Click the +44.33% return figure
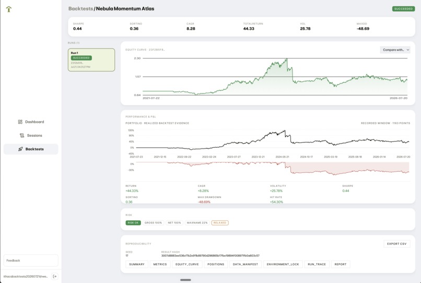421x283 pixels. [132, 191]
